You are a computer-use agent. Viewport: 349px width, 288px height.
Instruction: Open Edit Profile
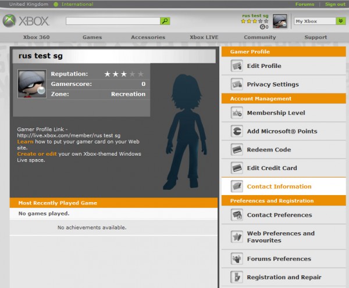(x=284, y=66)
